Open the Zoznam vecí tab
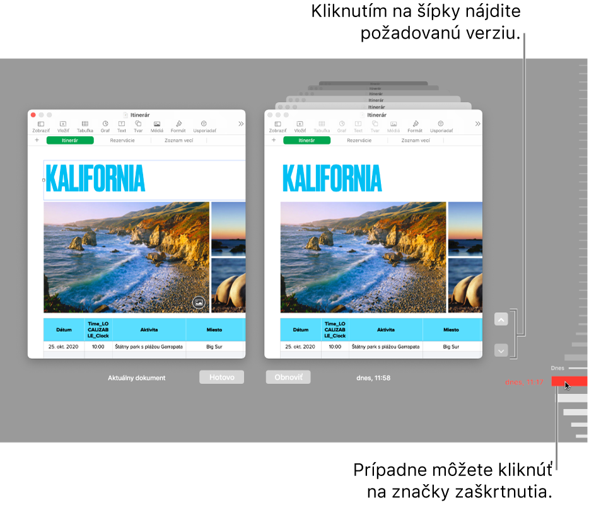Image resolution: width=589 pixels, height=505 pixels. click(178, 140)
